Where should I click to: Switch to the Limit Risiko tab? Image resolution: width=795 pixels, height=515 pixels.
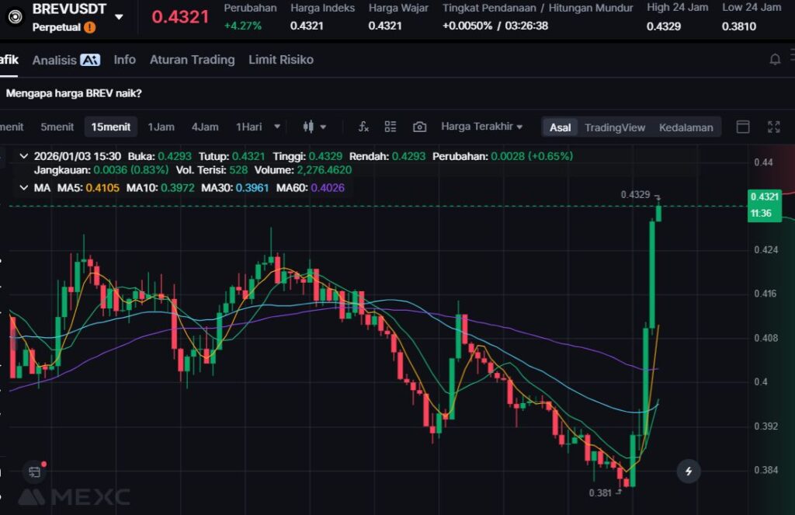pos(280,60)
